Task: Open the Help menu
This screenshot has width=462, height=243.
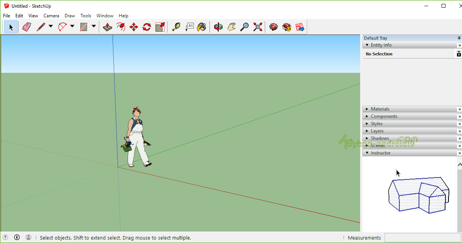Action: pos(124,16)
